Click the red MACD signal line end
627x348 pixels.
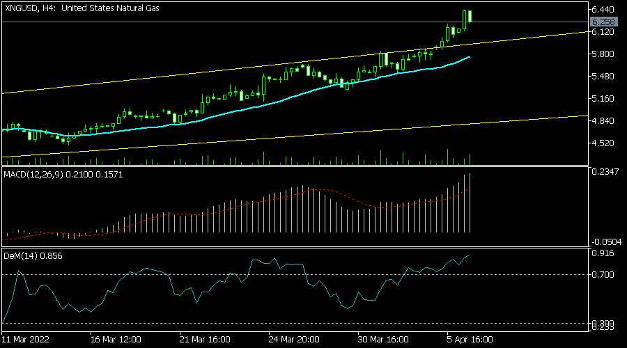pos(467,191)
